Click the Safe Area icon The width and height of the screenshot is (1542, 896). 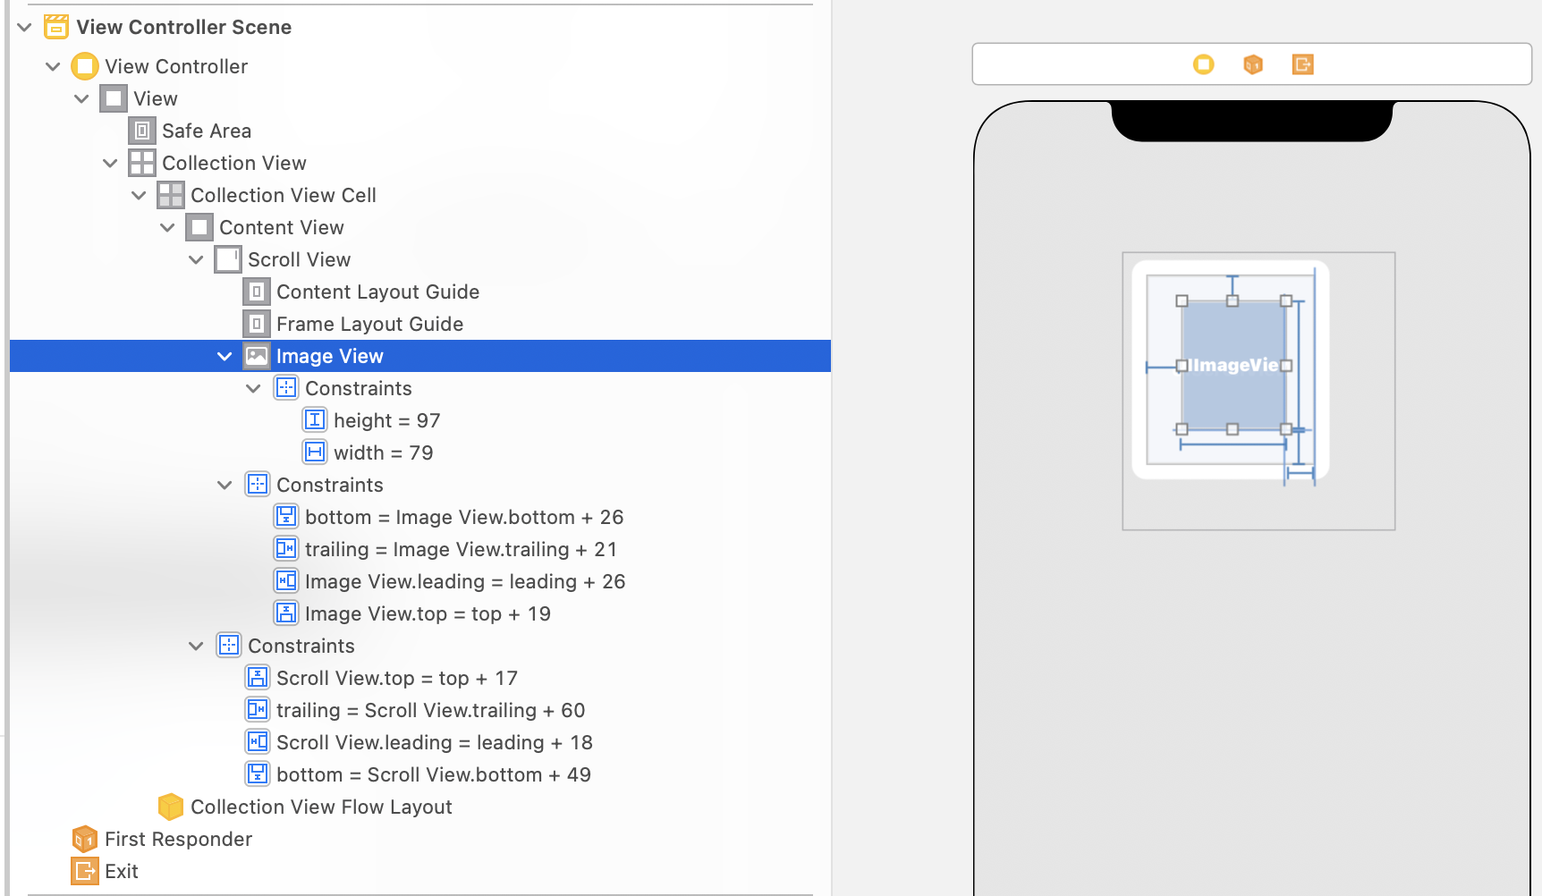pyautogui.click(x=142, y=131)
